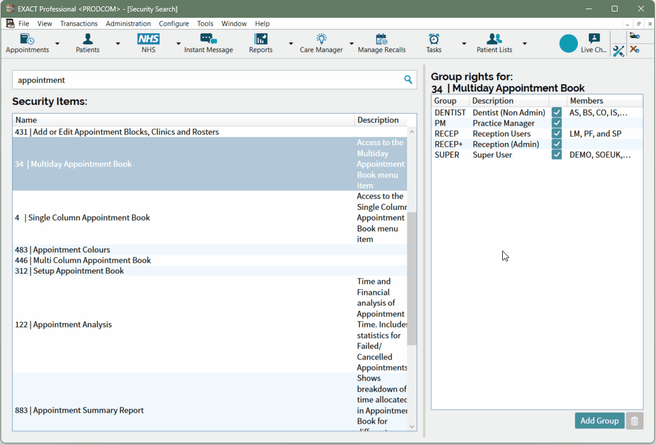Select '431 | Add or Edit Appointment Blocks' row
Screen dimensions: 656x445
tap(209, 132)
